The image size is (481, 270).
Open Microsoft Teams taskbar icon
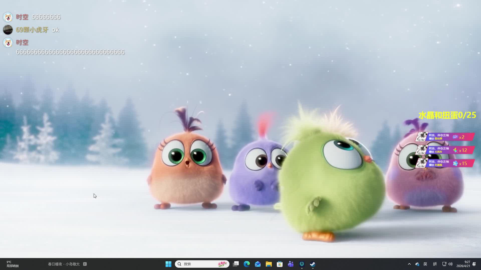click(291, 264)
